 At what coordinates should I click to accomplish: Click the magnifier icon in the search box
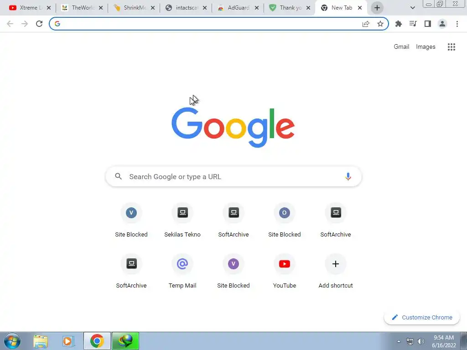(119, 176)
